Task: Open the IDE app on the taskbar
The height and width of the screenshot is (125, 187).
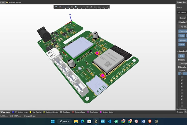Action: (103, 121)
